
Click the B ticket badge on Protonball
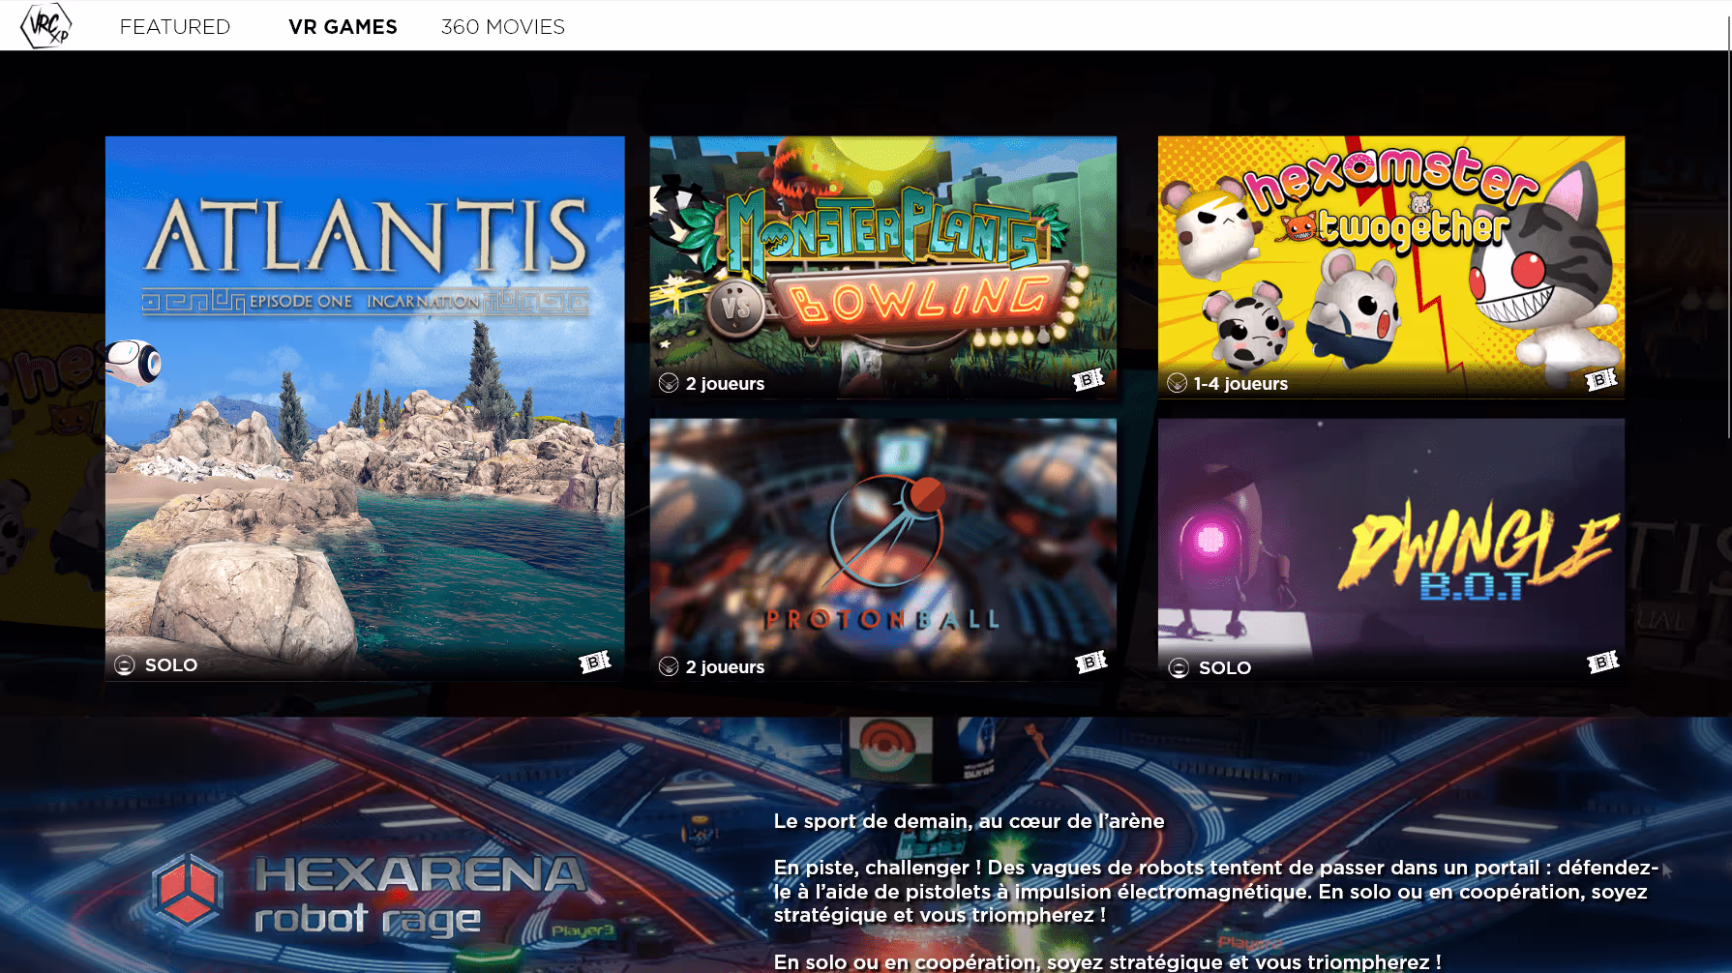[1091, 662]
